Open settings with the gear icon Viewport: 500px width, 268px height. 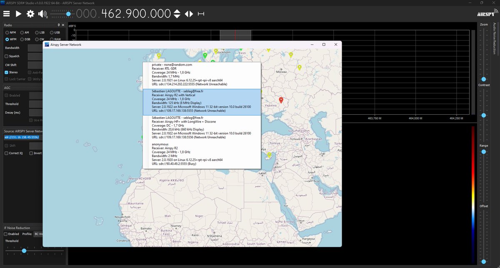[x=30, y=14]
